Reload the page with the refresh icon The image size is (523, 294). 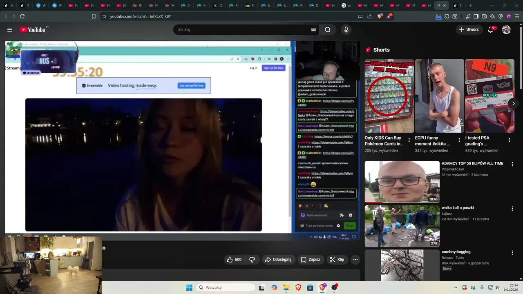22,16
